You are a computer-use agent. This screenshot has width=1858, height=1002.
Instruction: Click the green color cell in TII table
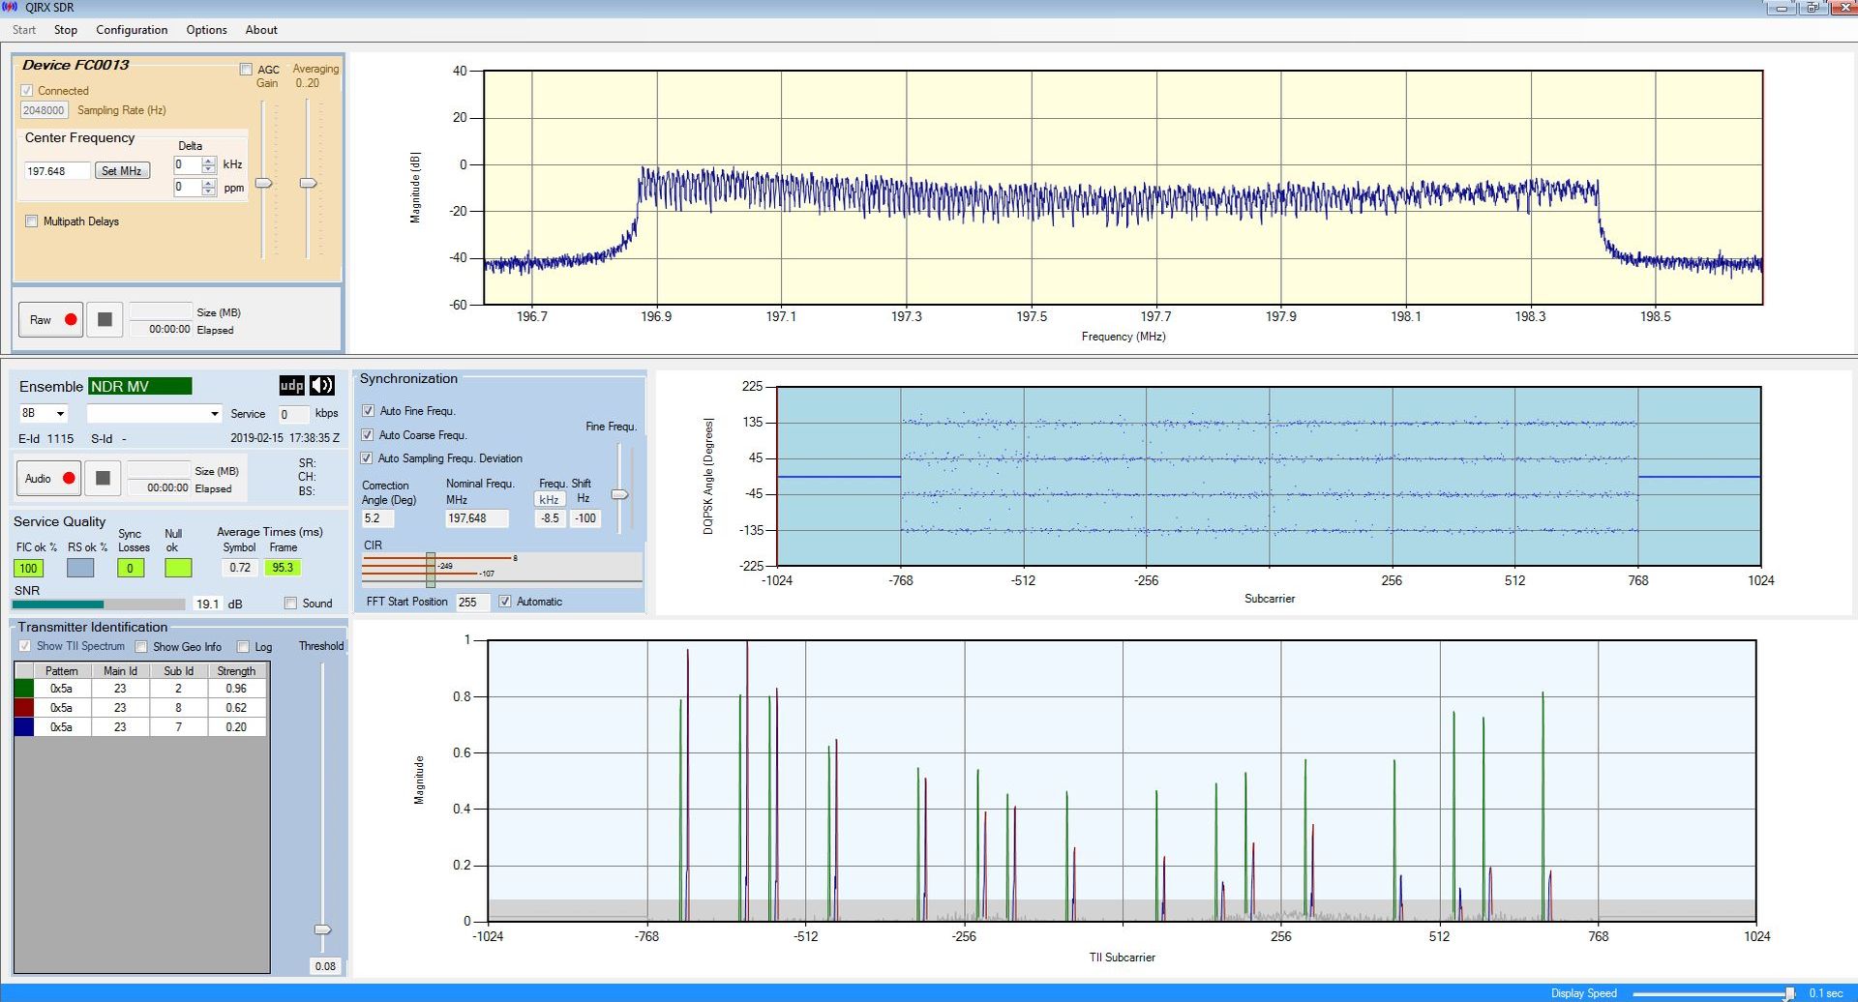[x=24, y=689]
